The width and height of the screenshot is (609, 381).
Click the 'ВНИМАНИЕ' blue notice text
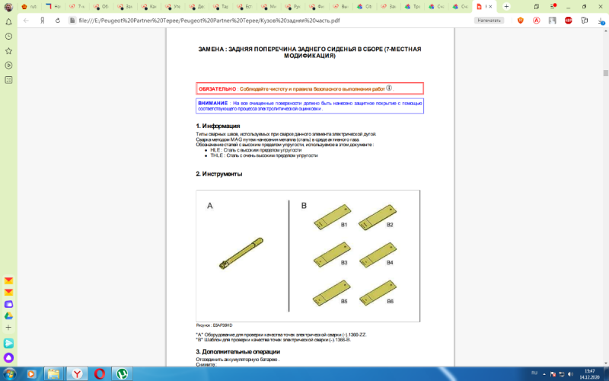213,103
